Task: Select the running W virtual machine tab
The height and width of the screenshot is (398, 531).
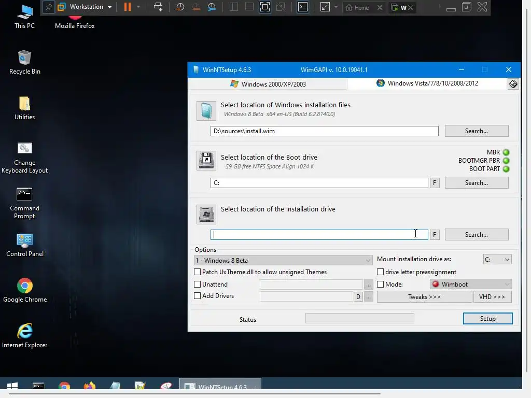Action: click(x=399, y=8)
